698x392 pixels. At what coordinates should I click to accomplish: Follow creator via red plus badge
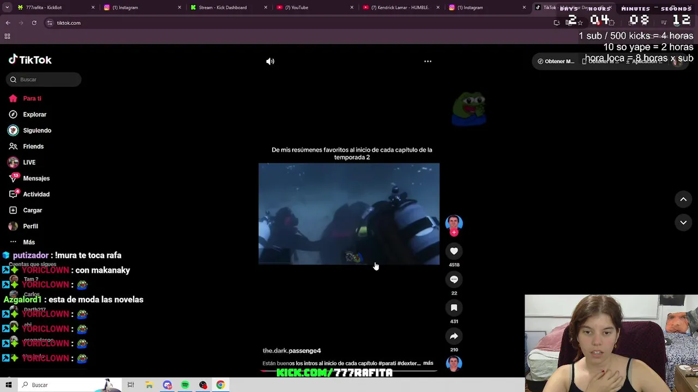click(x=454, y=232)
